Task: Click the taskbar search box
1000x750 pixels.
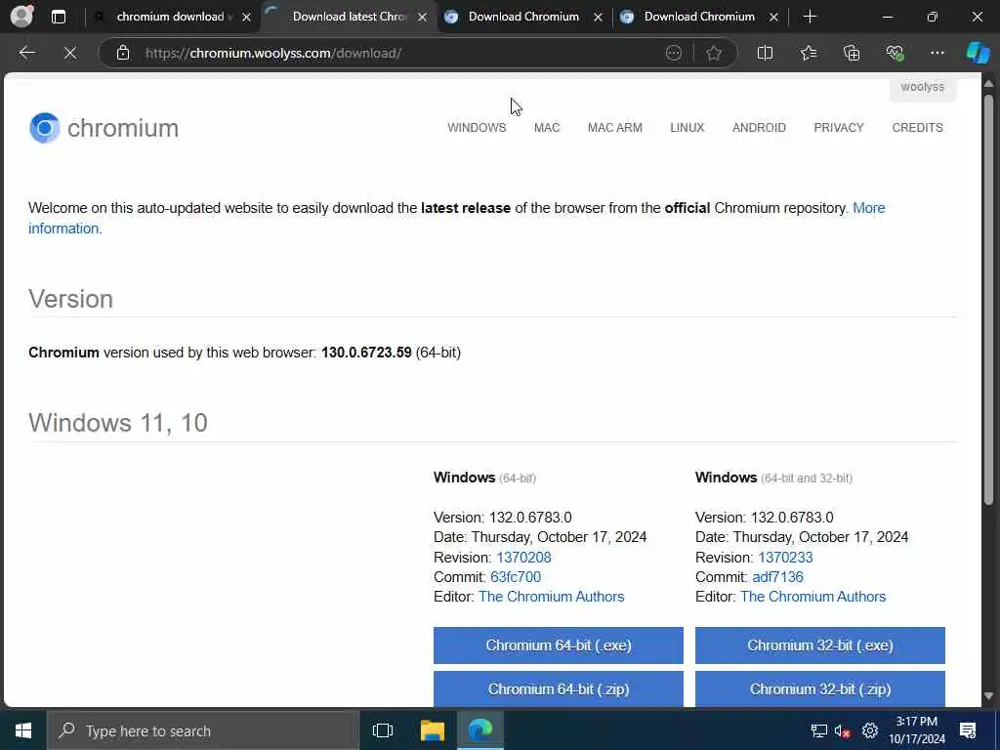Action: tap(203, 730)
